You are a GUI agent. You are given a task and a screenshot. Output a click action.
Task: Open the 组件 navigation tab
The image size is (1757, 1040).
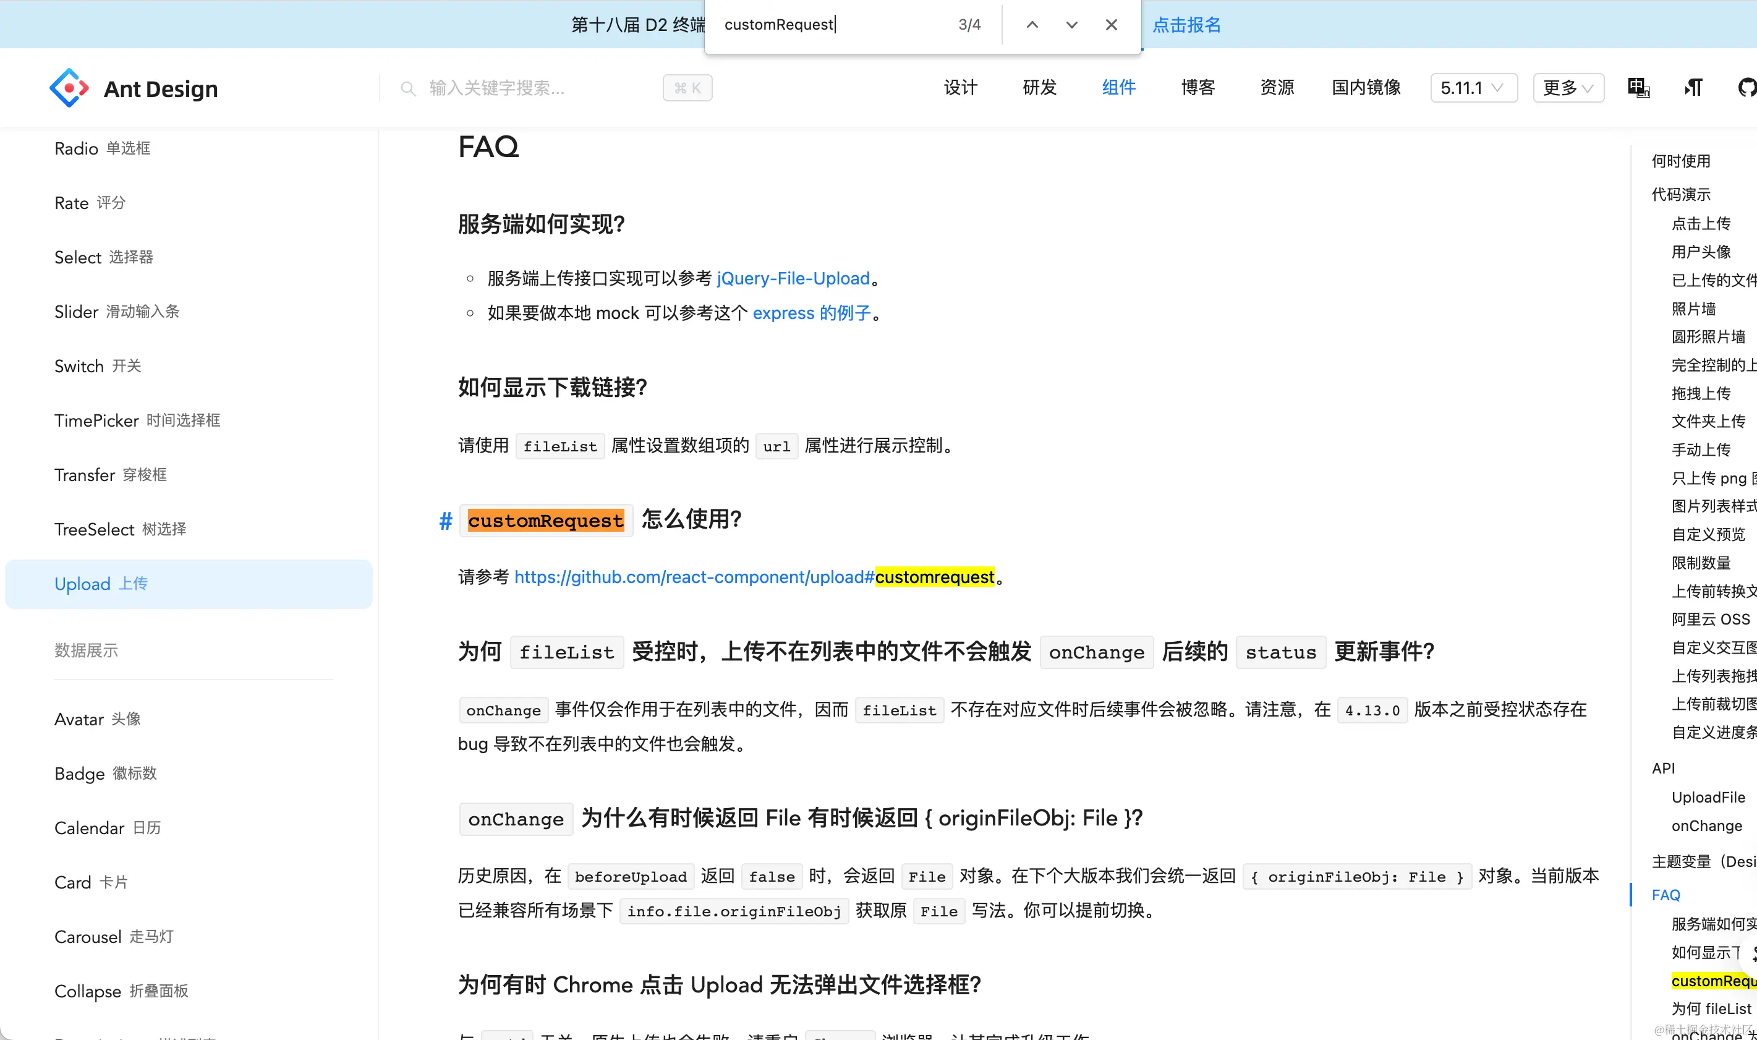point(1118,88)
